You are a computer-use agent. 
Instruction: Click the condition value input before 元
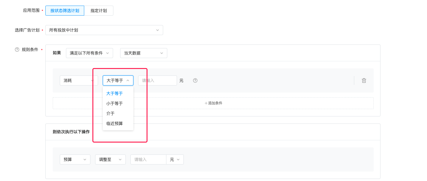pyautogui.click(x=157, y=80)
